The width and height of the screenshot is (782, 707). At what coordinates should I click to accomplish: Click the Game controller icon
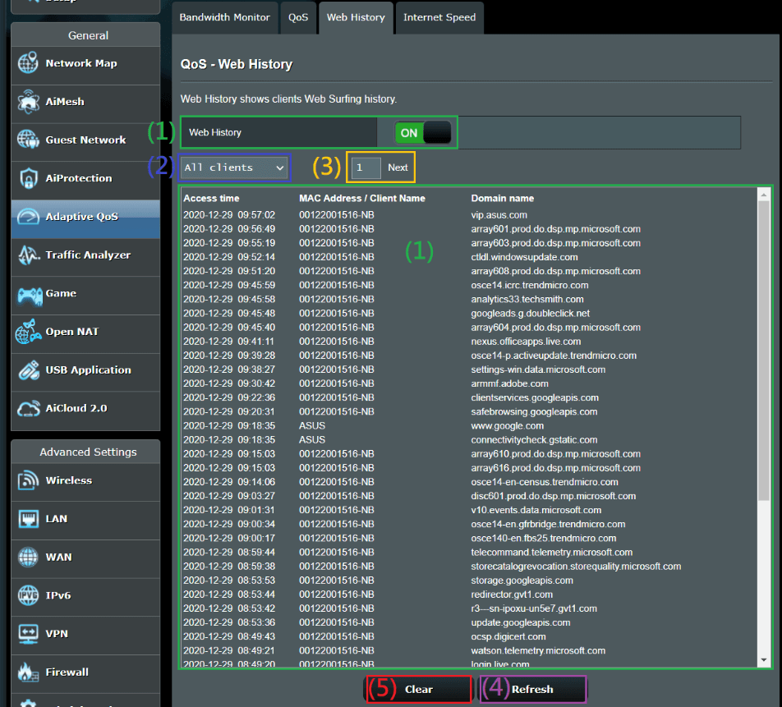[30, 295]
